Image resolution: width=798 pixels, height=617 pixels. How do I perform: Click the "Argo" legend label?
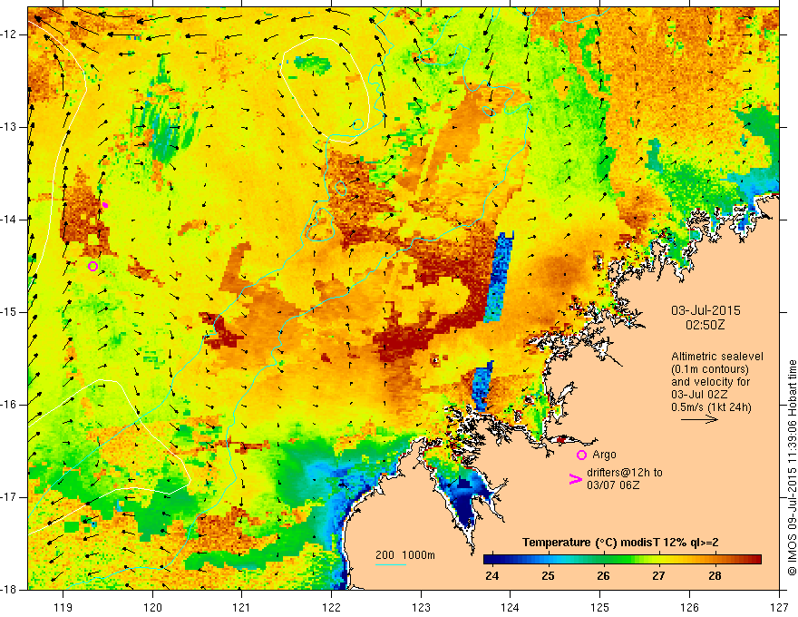point(604,455)
